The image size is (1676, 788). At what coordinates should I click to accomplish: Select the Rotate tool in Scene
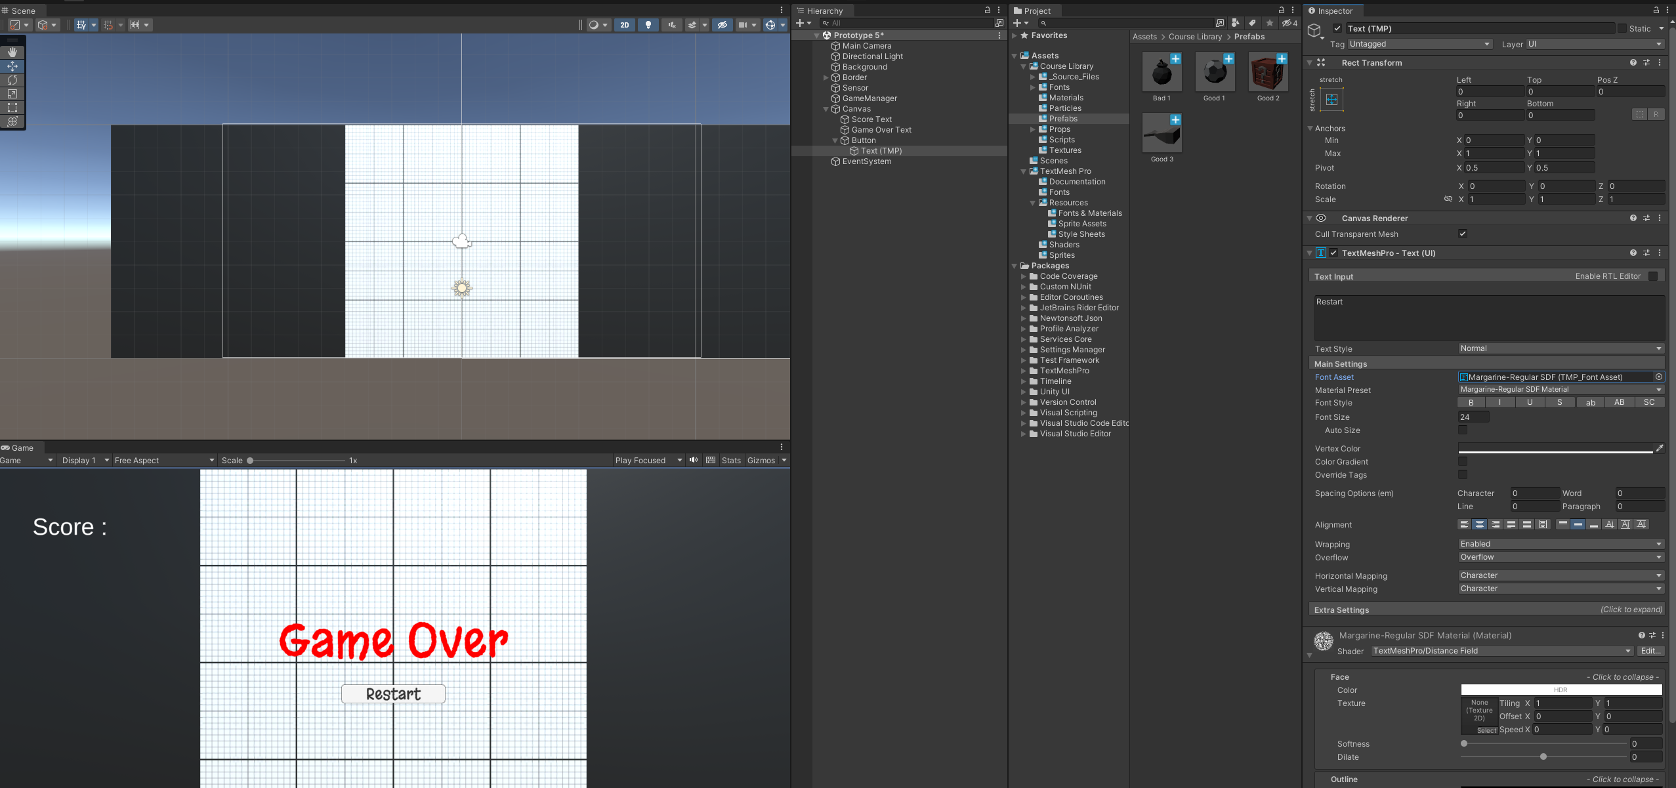[12, 79]
